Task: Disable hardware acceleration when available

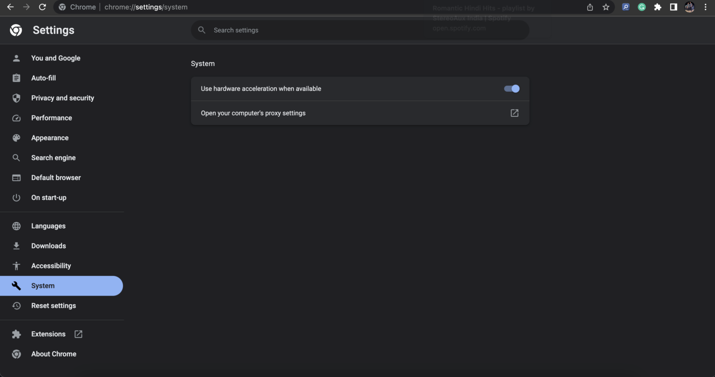Action: [x=511, y=88]
